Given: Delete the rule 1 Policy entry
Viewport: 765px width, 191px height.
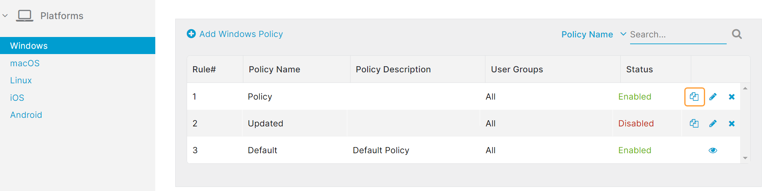Looking at the screenshot, I should tap(732, 97).
